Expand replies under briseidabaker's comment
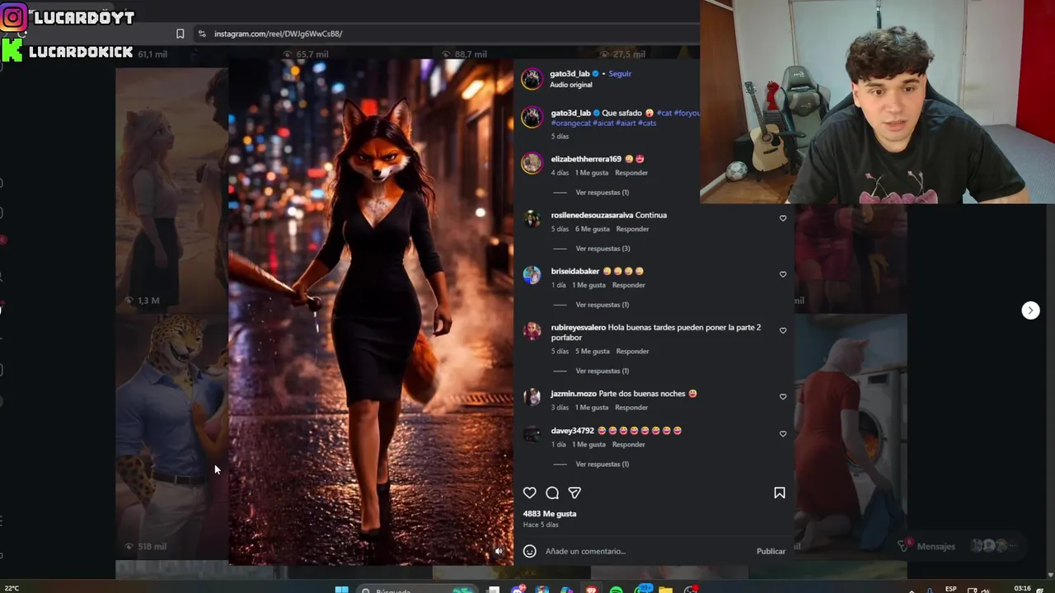Screen dimensions: 1055x593 coord(603,305)
